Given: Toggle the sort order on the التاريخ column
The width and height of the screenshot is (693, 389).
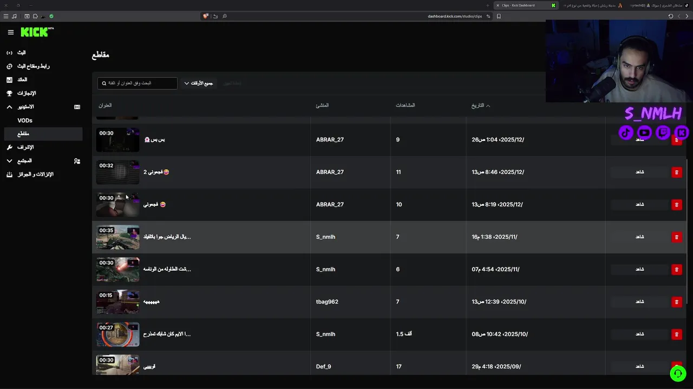Looking at the screenshot, I should [x=480, y=105].
